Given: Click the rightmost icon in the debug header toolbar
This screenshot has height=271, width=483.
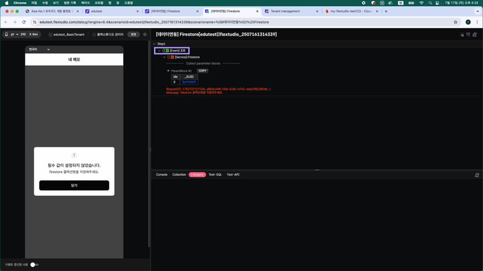Looking at the screenshot, I should click(477, 34).
